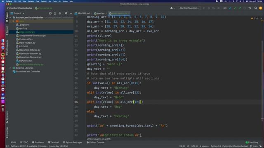Select array-vector.py in project tree

point(26,32)
